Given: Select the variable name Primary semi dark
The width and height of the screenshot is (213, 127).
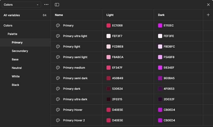Looking at the screenshot, I should click(75, 78).
